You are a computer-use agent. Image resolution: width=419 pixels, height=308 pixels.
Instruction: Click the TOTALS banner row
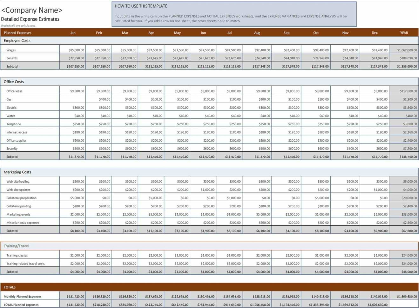10,287
